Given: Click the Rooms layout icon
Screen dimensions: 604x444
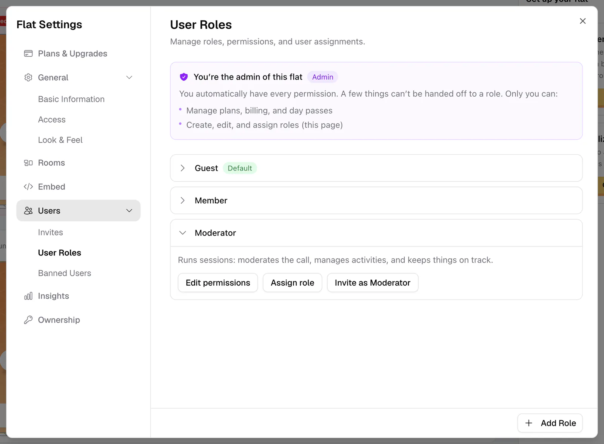Looking at the screenshot, I should point(28,163).
